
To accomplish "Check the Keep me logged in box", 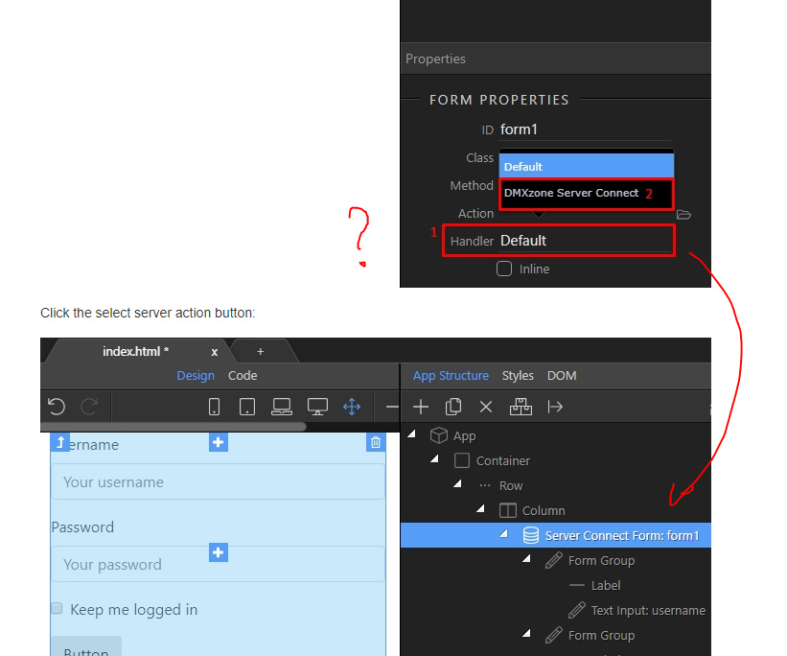I will 57,608.
